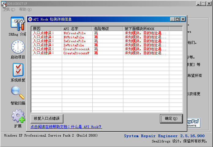Click 未知模块 cell in CreateProcessW row
The height and width of the screenshot is (147, 213).
145,53
